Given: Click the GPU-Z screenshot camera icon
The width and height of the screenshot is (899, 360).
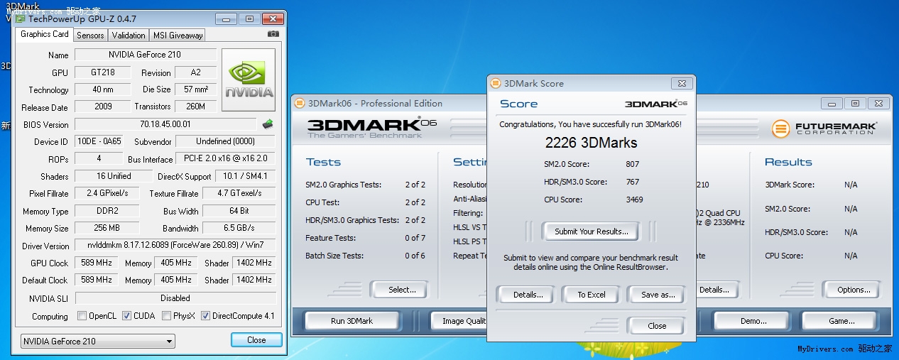Looking at the screenshot, I should [273, 34].
